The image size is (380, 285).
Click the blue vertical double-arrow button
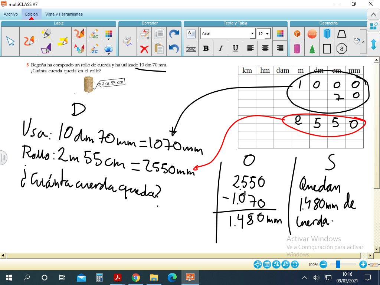coord(373,45)
